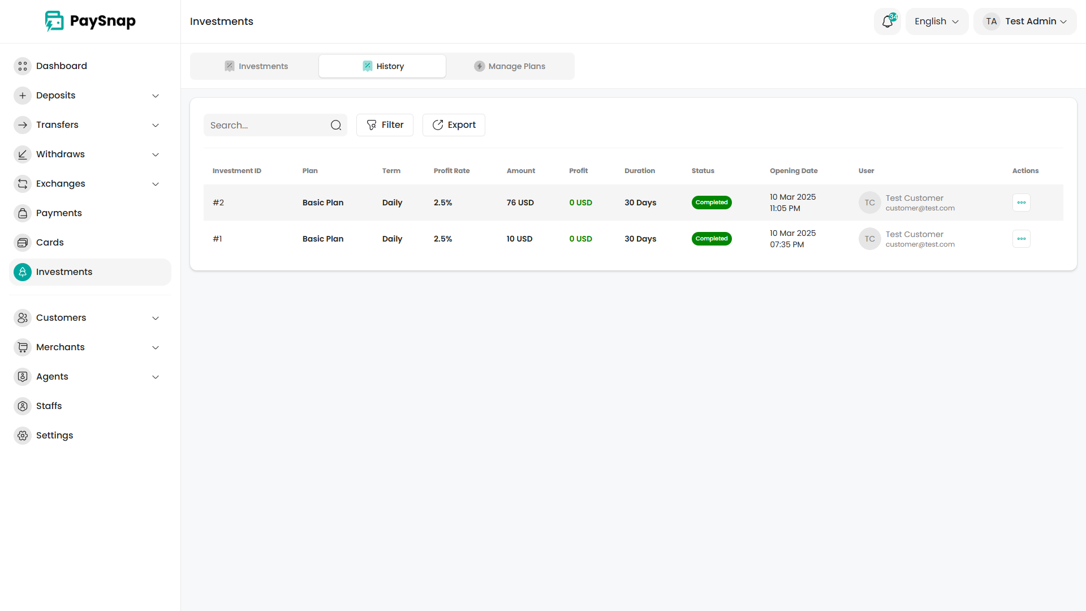Open the Test Admin account menu

(x=1024, y=21)
